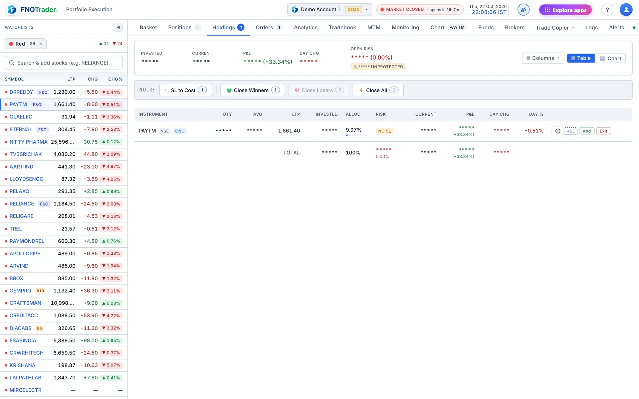Click the Demo Account logo icon

(x=295, y=10)
